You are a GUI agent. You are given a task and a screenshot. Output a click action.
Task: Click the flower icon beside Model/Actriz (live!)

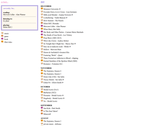pyautogui.click(x=42, y=89)
